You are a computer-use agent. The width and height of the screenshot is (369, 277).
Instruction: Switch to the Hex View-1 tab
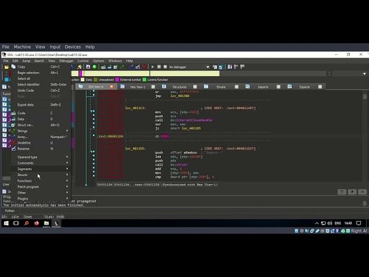pyautogui.click(x=138, y=87)
